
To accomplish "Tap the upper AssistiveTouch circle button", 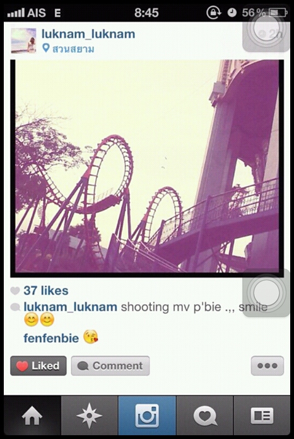I will pyautogui.click(x=266, y=28).
